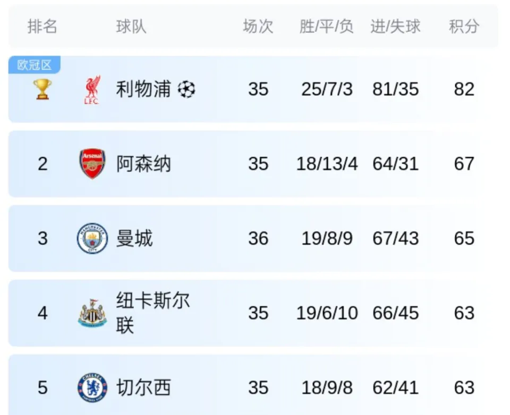This screenshot has width=510, height=415.
Task: Click the 排名 column header
Action: [x=42, y=27]
